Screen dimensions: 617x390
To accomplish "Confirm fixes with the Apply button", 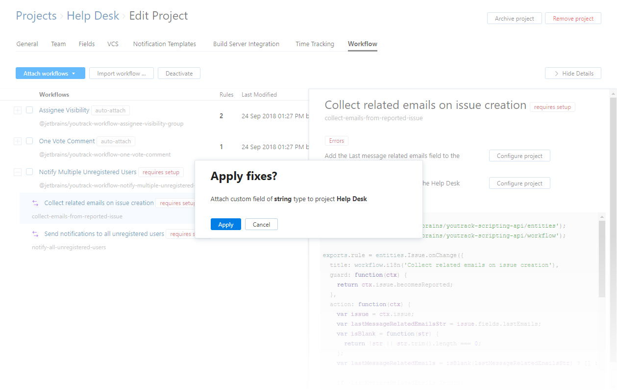I will [x=225, y=224].
